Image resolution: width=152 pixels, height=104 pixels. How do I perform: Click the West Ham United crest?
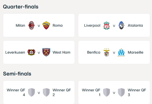(46, 52)
